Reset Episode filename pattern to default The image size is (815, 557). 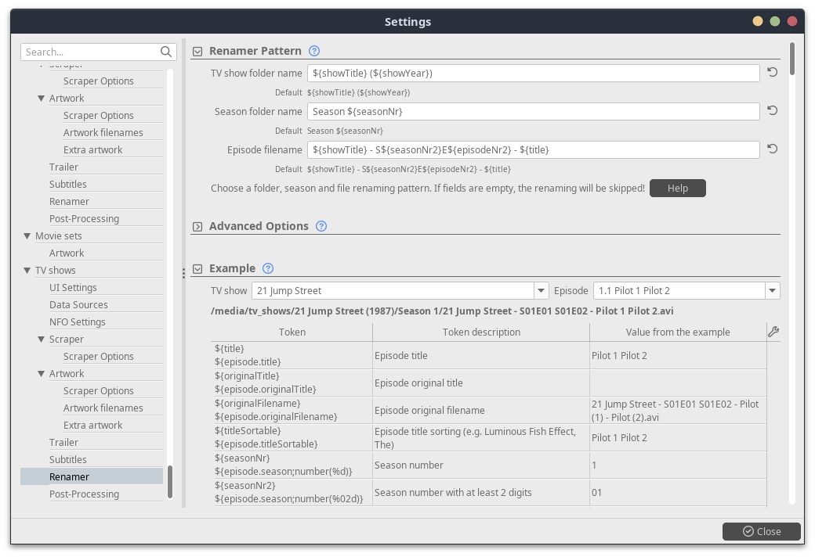[x=772, y=149]
